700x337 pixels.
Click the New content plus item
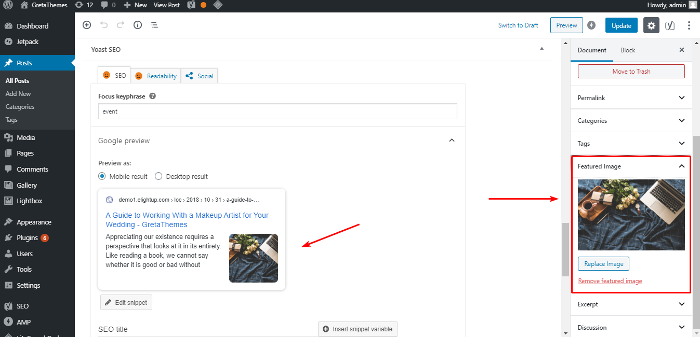(135, 5)
